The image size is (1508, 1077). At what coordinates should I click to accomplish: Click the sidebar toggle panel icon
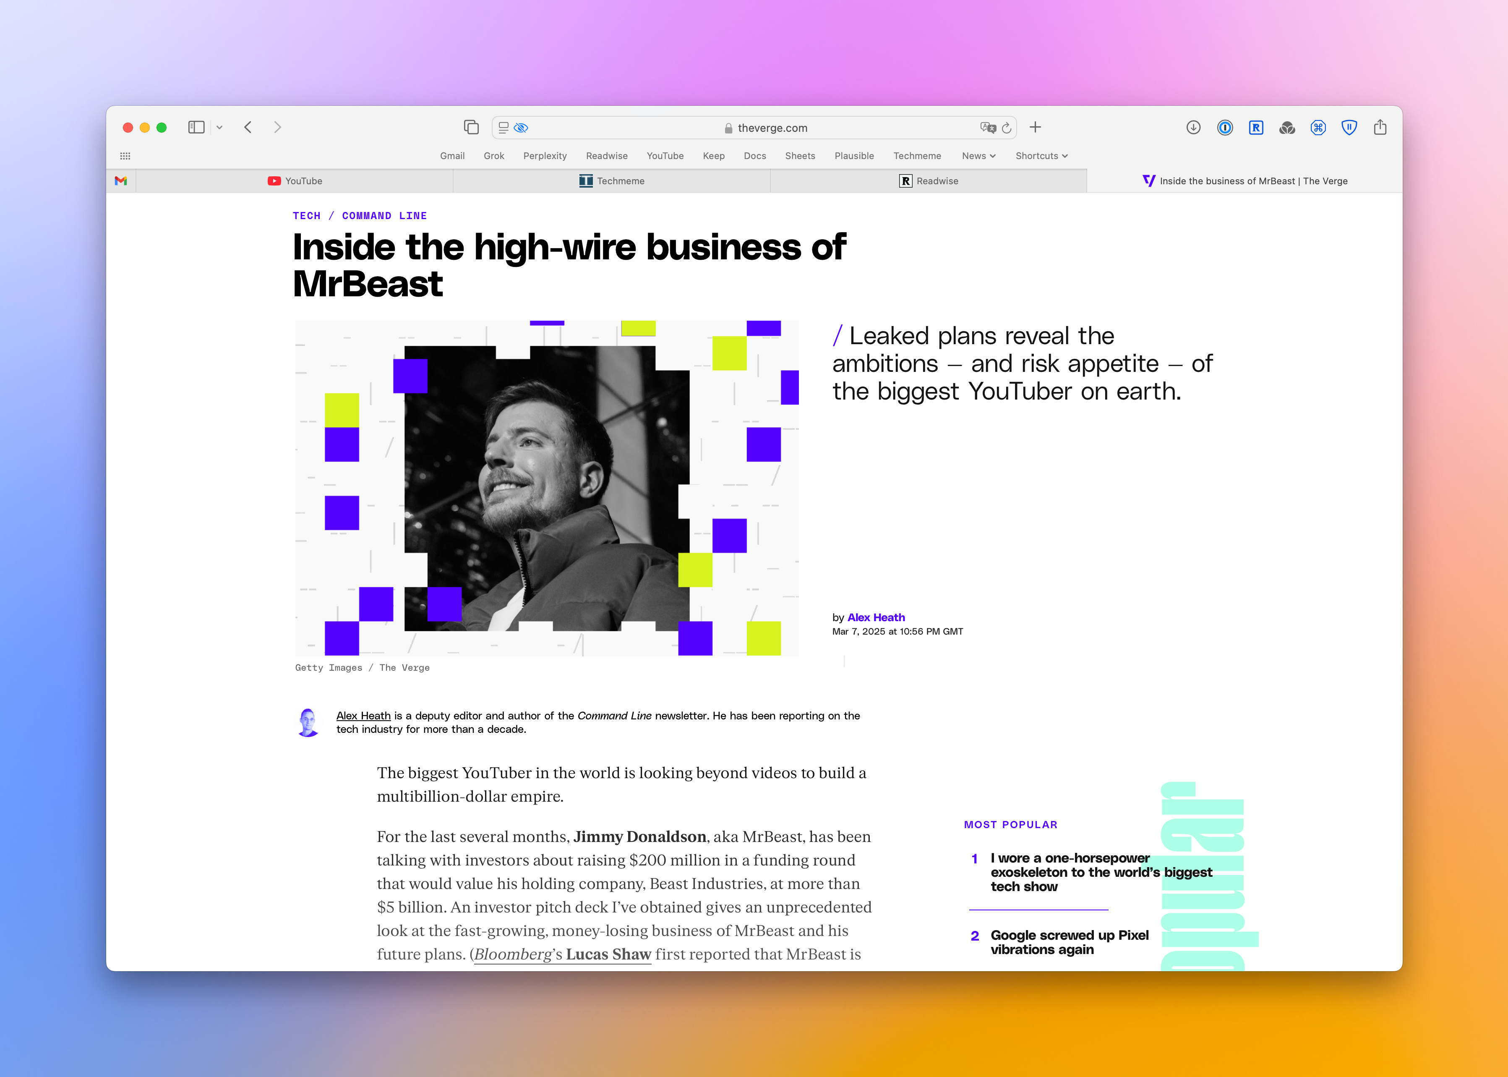197,127
